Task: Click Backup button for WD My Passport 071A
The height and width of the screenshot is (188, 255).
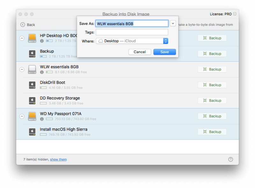Action: click(212, 116)
